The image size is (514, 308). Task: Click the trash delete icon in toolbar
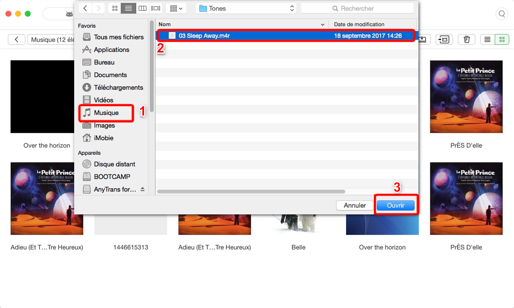coord(466,39)
